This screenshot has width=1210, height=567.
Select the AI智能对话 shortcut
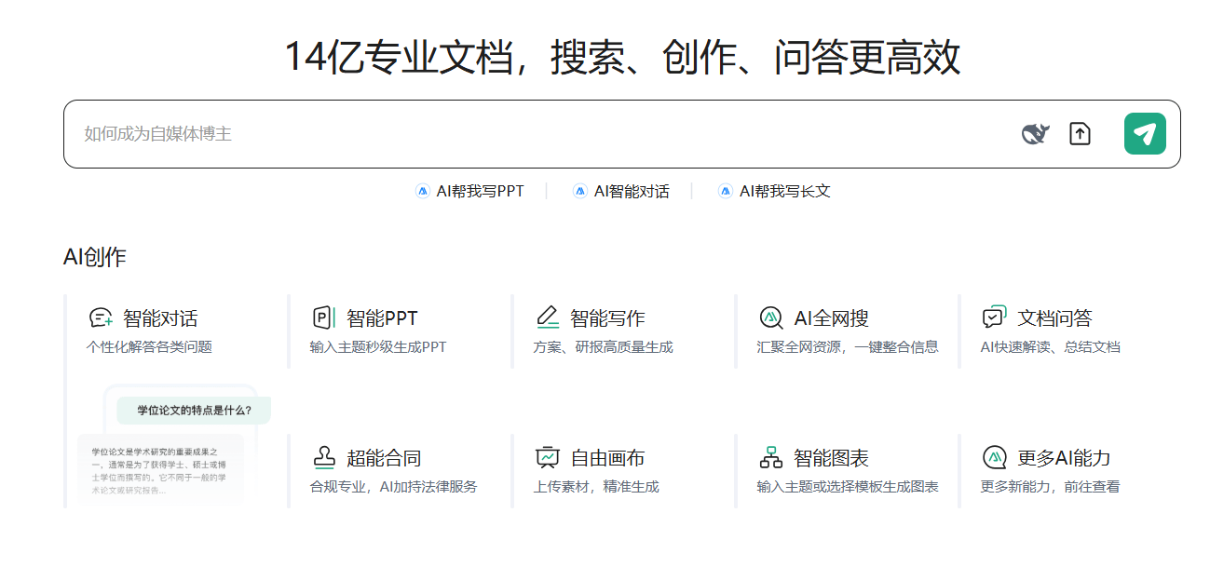coord(621,191)
